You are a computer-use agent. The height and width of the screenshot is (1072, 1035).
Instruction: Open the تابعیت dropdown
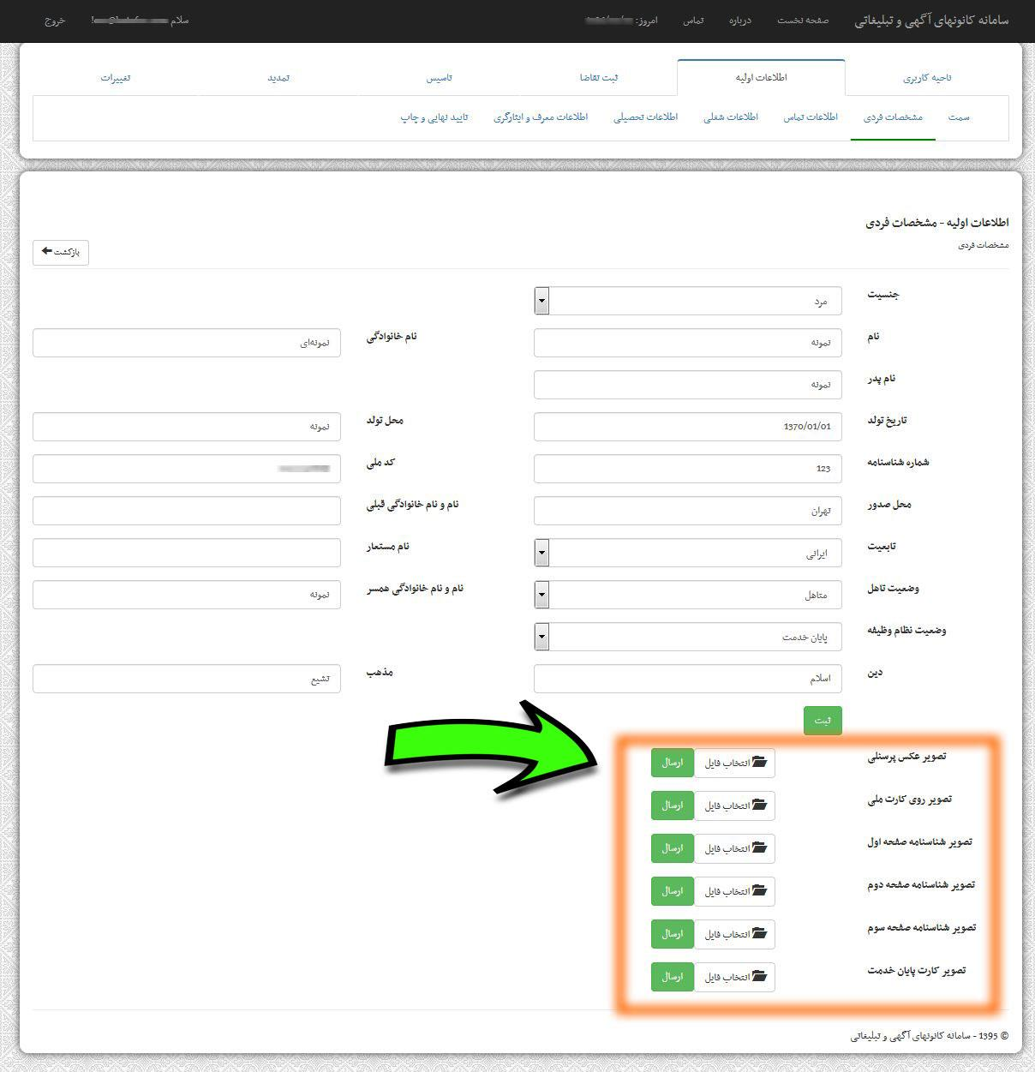(x=687, y=553)
